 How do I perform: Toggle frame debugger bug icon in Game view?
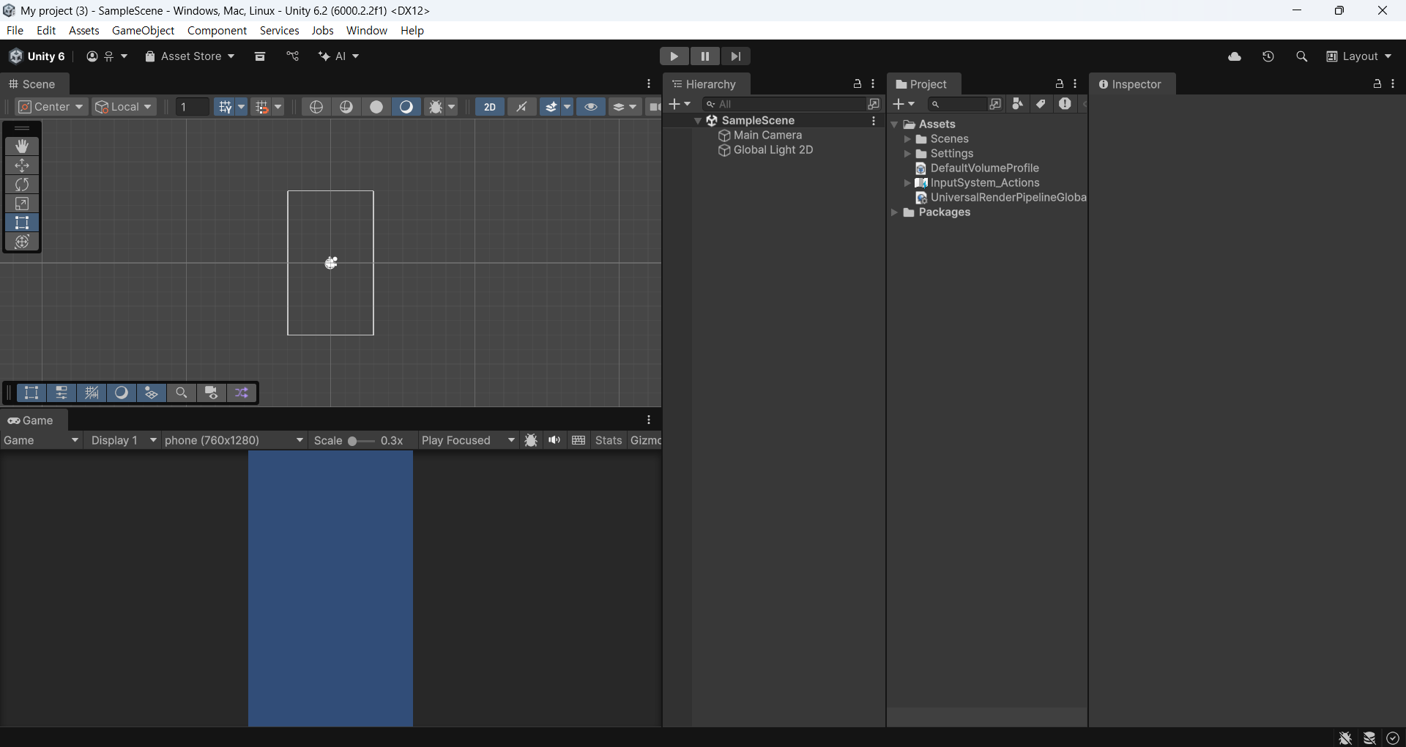[531, 440]
